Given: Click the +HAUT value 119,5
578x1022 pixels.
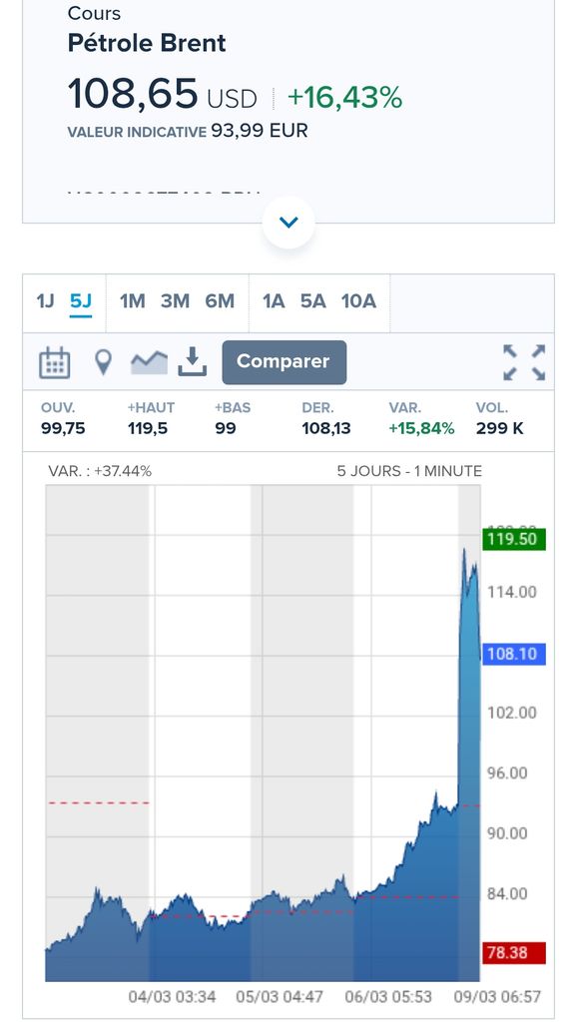Looking at the screenshot, I should (148, 428).
